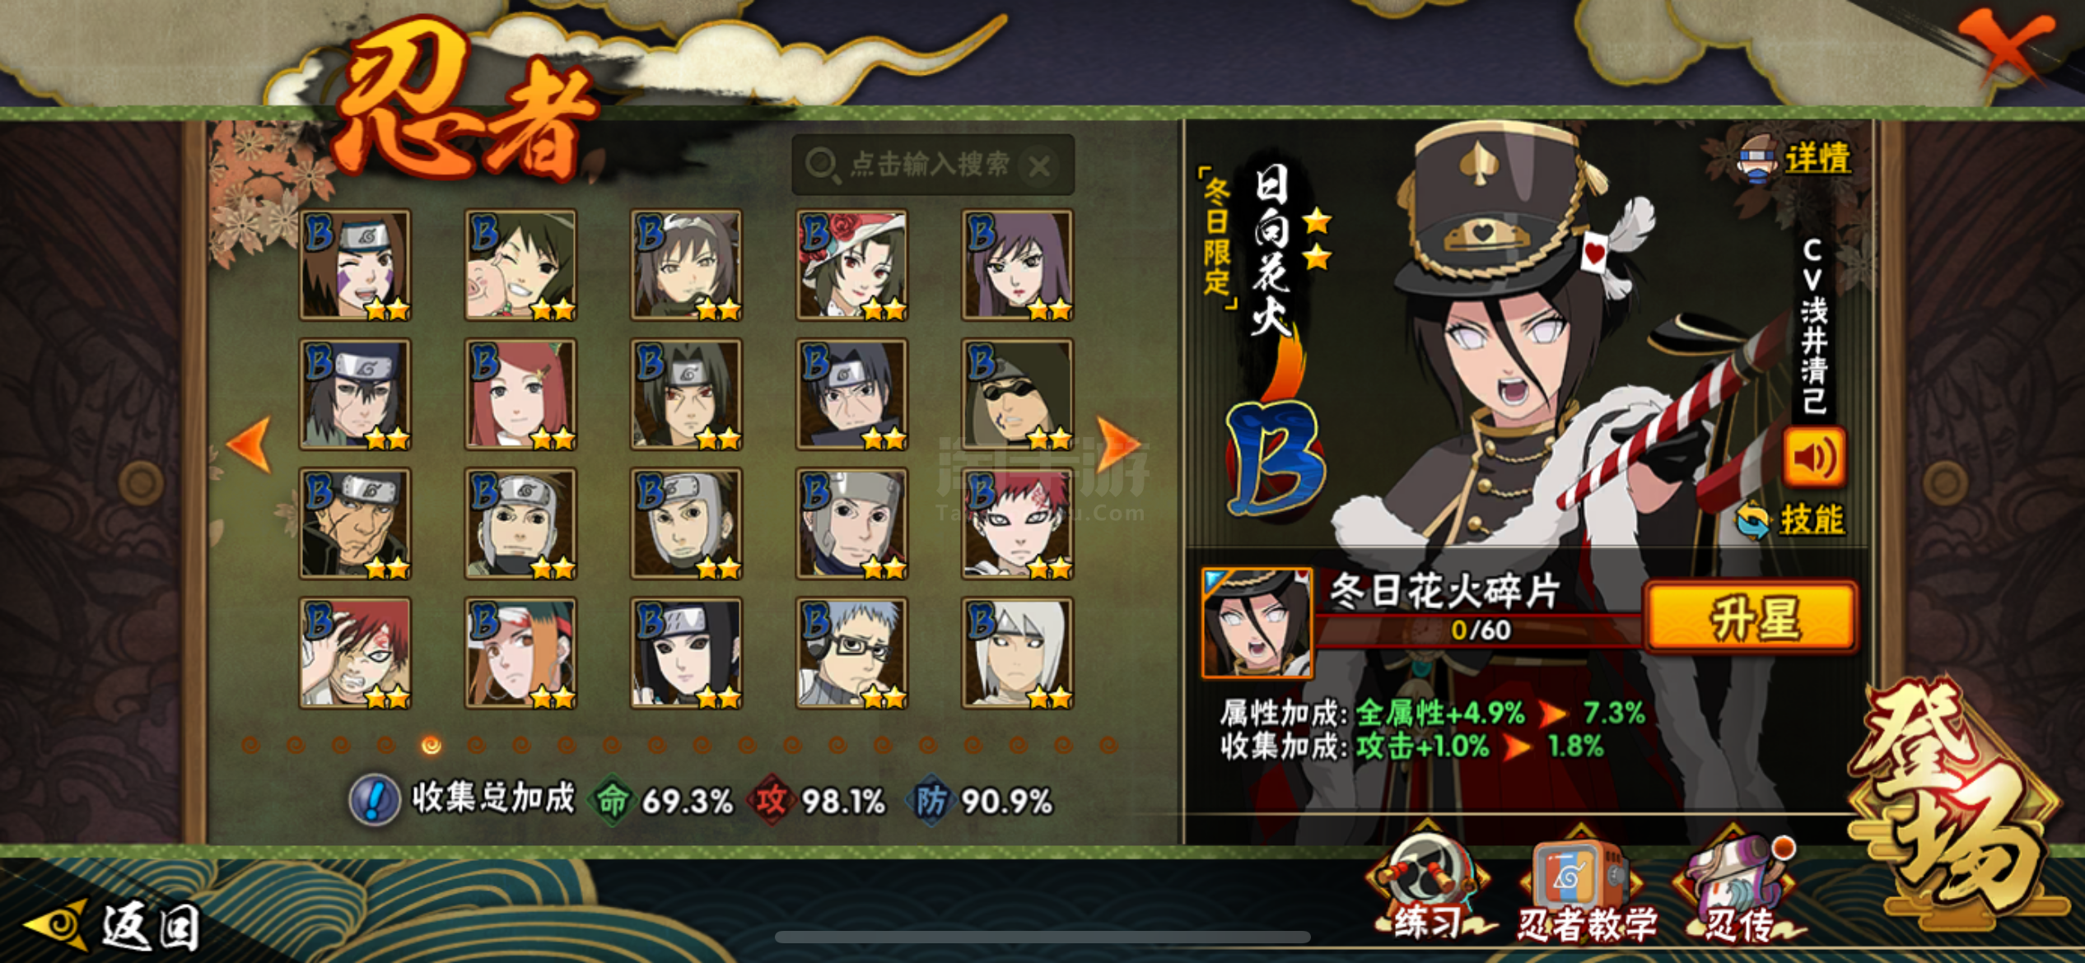The width and height of the screenshot is (2085, 963).
Task: Tap the 冬日花火碎片 fragment progress bar
Action: 1480,630
